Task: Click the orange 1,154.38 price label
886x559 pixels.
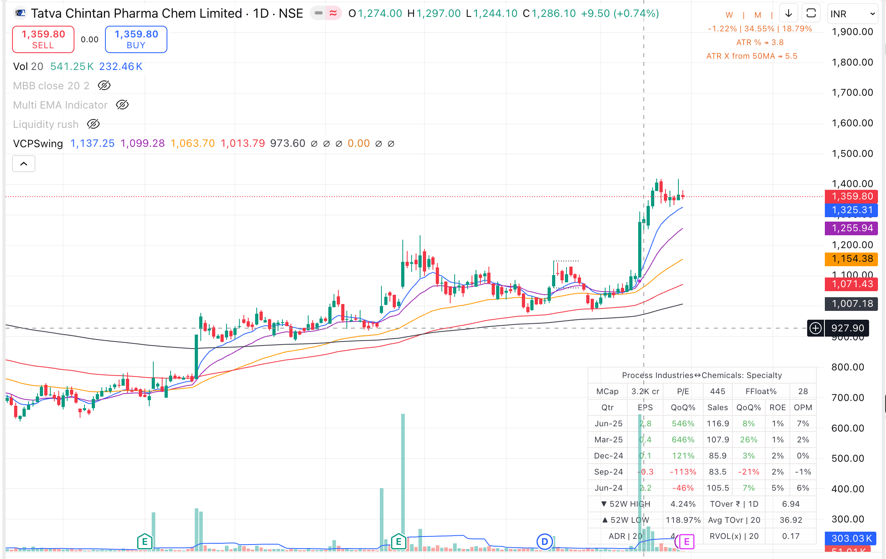Action: (x=851, y=259)
